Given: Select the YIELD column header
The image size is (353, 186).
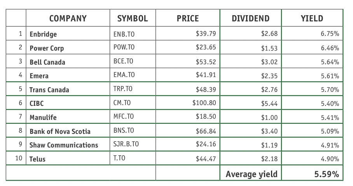Looking at the screenshot, I should (x=312, y=18).
